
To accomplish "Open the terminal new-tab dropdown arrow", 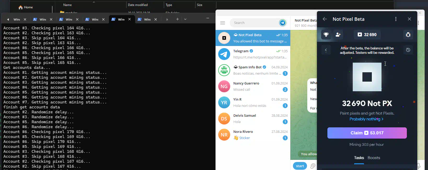I will [x=185, y=19].
